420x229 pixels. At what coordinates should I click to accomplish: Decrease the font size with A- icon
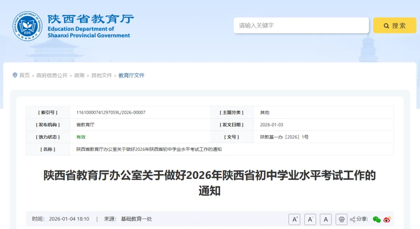click(310, 219)
